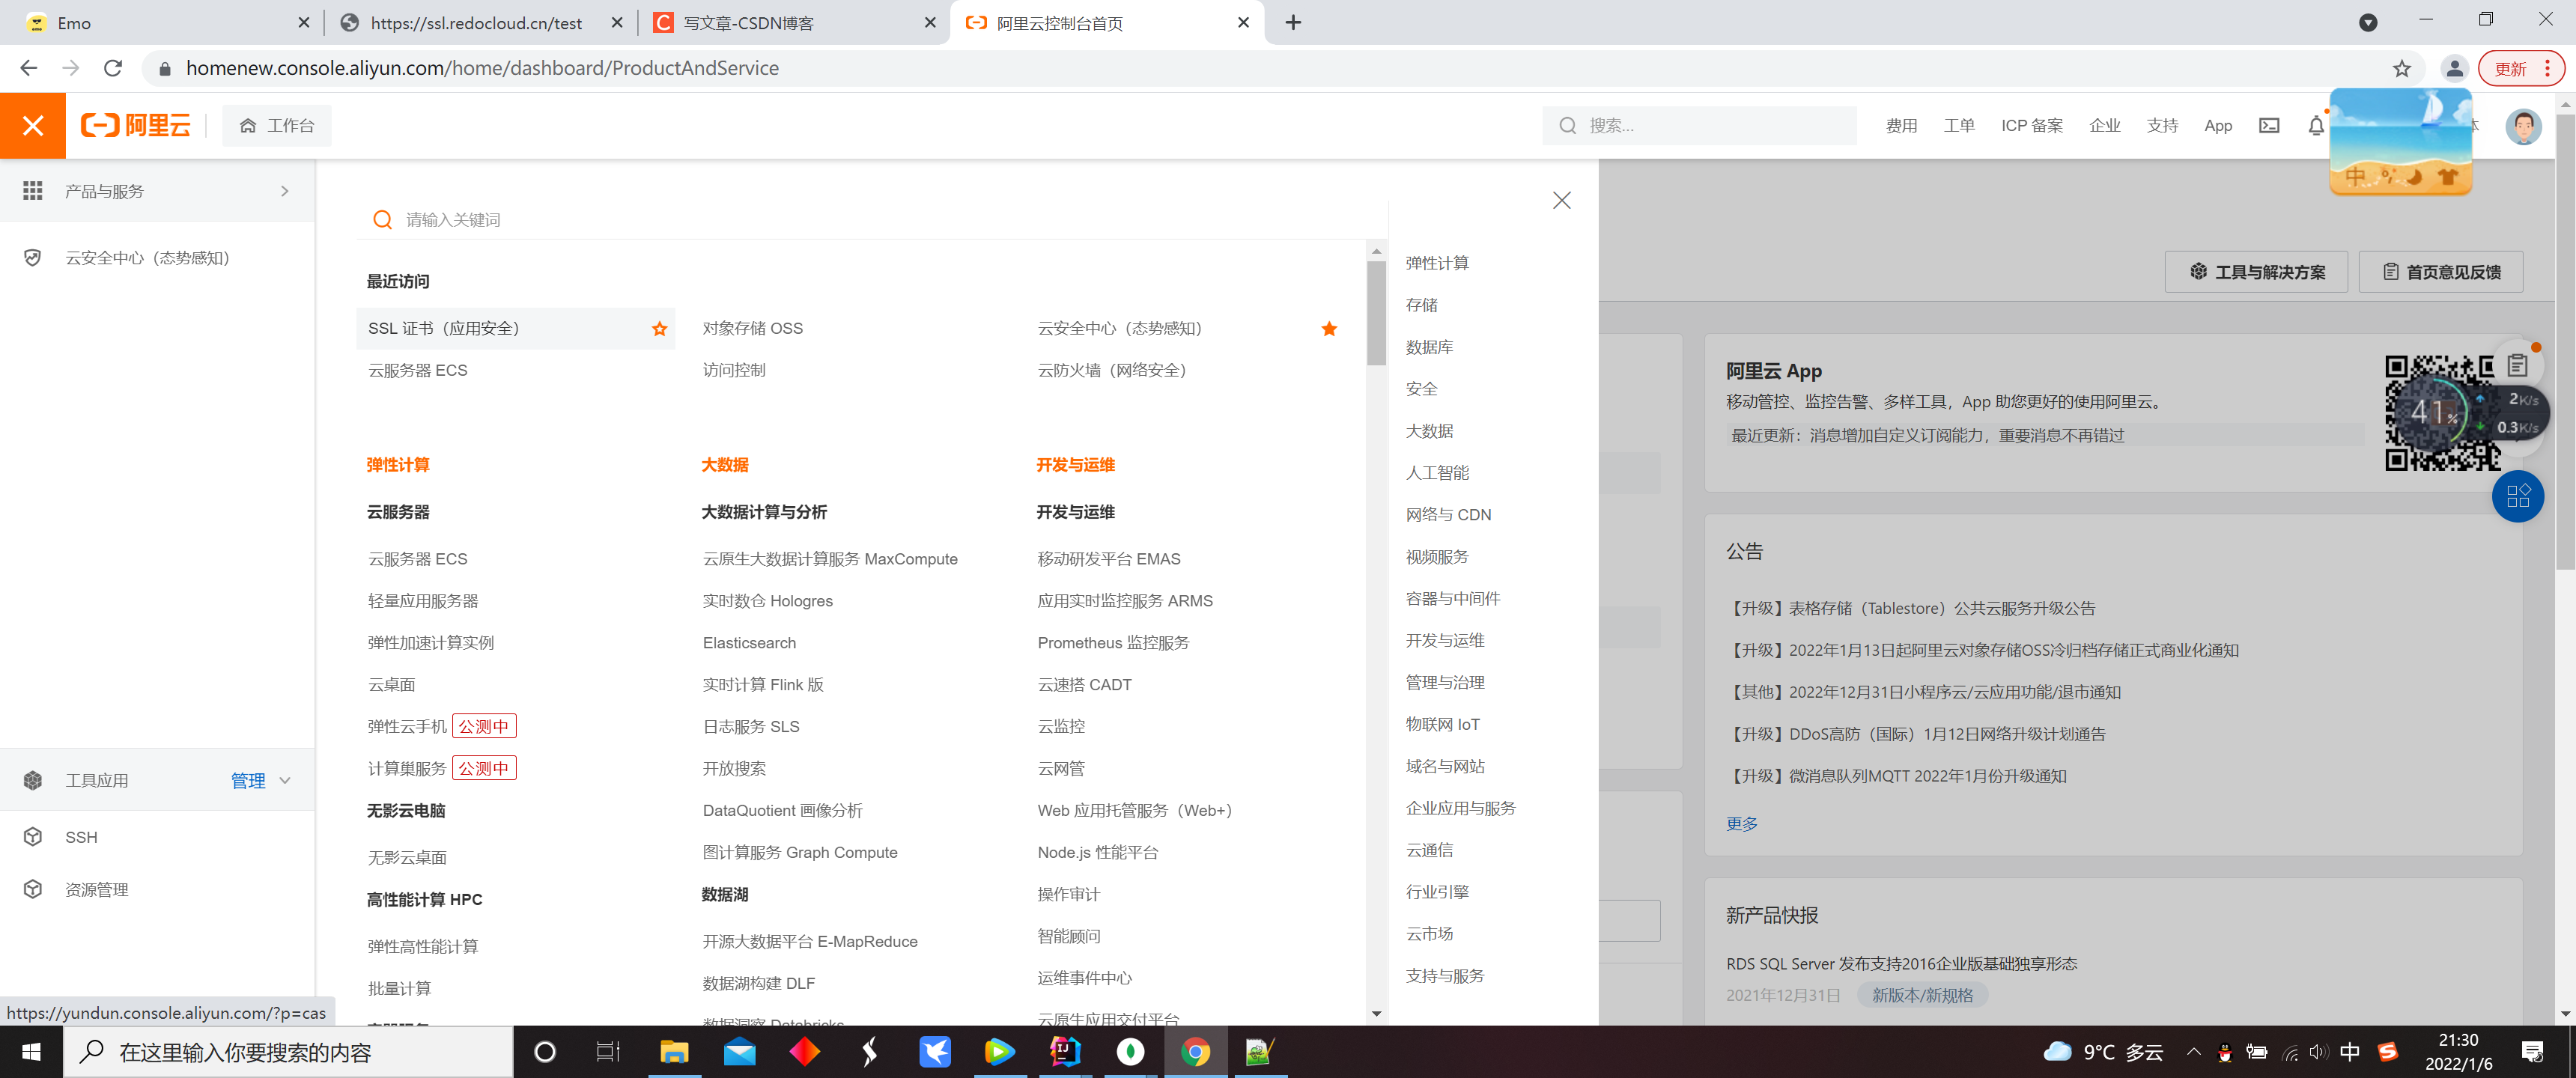Open 更多 under the 公告 panel

click(x=1742, y=824)
